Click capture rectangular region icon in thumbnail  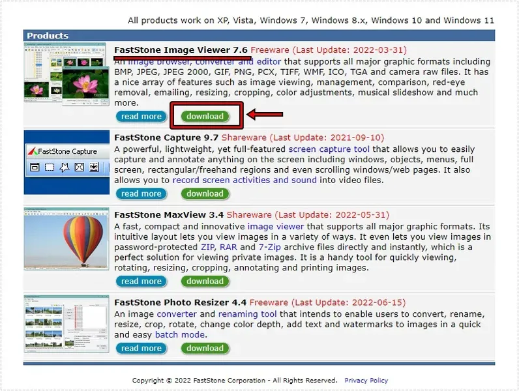[50, 167]
